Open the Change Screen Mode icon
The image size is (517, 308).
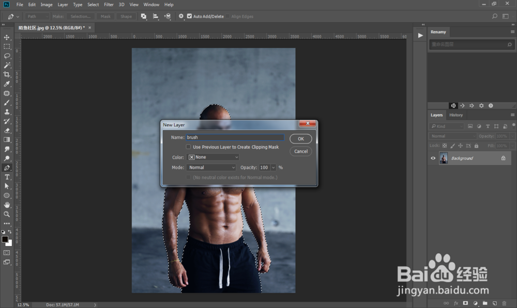(x=7, y=262)
